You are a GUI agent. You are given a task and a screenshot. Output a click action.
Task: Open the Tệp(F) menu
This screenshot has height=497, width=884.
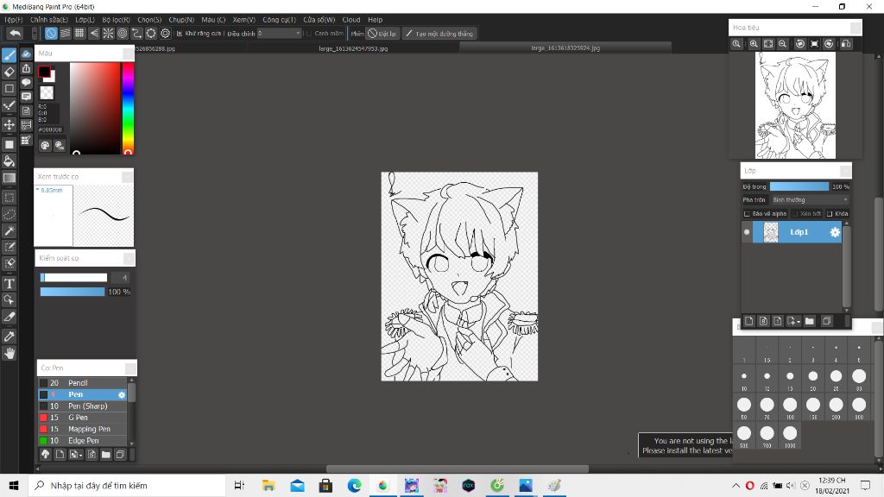point(14,20)
